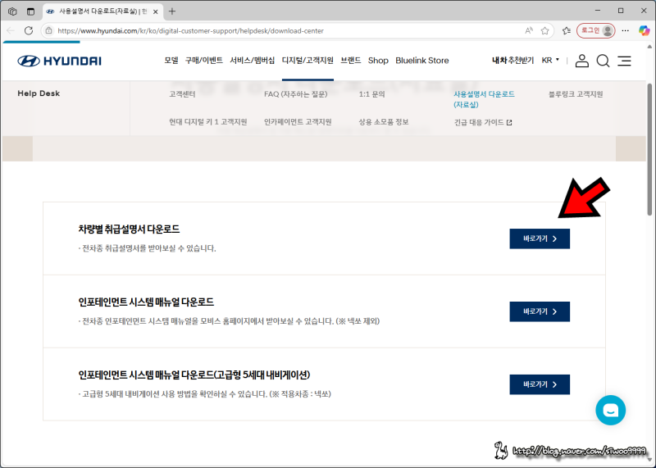Open the tab actions menu icon
The image size is (656, 468).
click(x=30, y=11)
